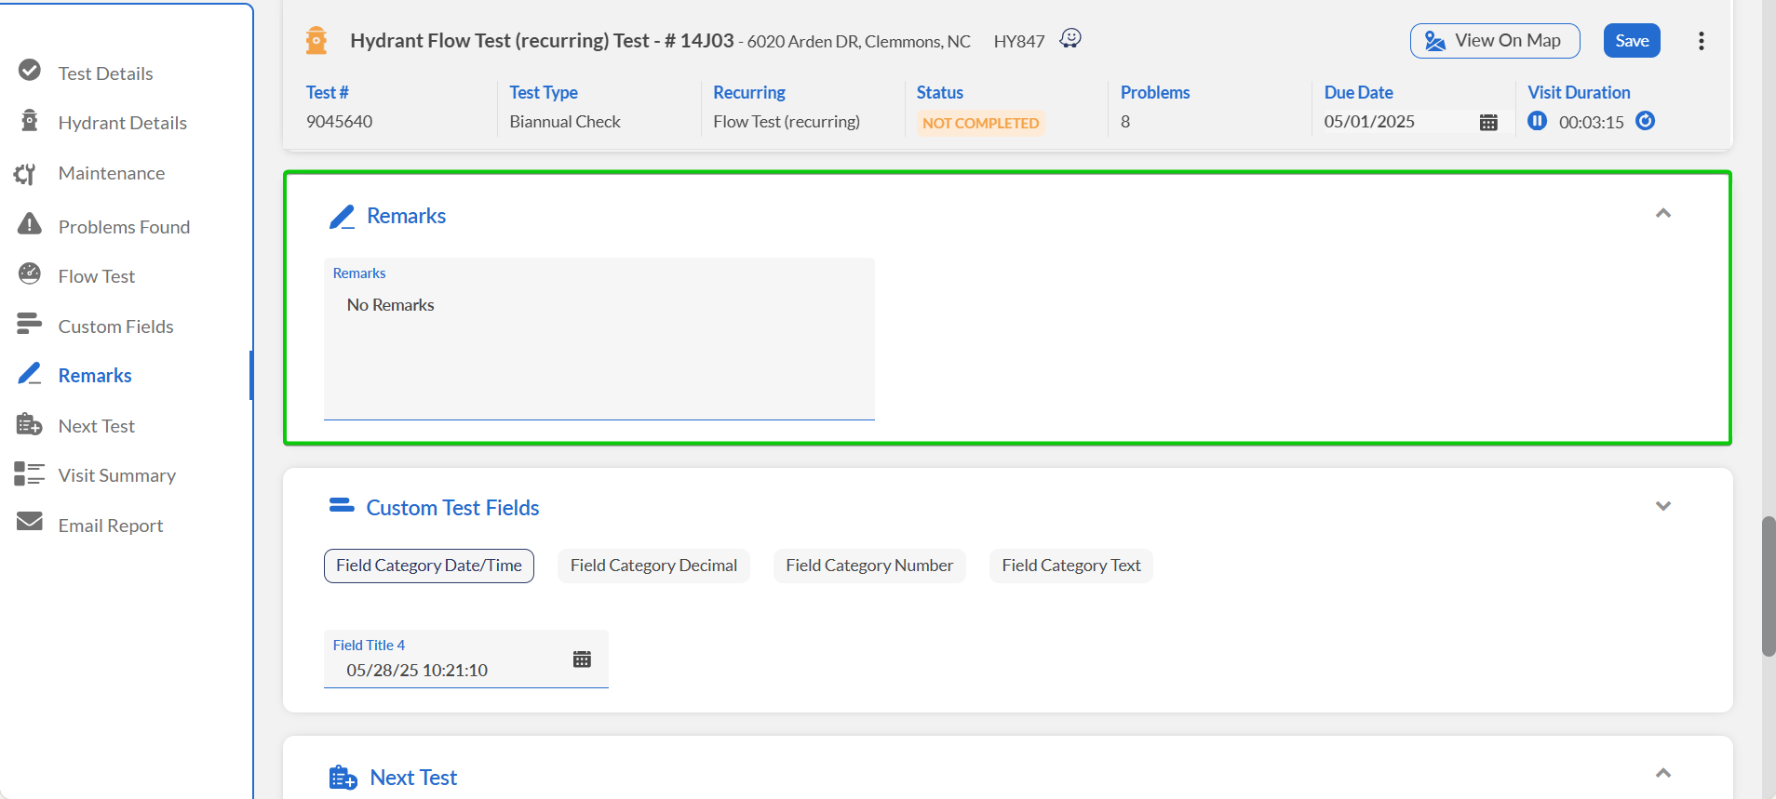Viewport: 1776px width, 799px height.
Task: Open the Due Date calendar picker
Action: coord(1487,122)
